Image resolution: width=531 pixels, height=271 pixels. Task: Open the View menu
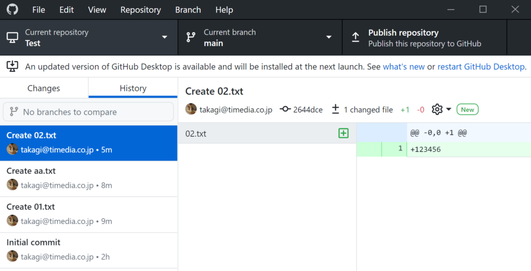pos(97,10)
